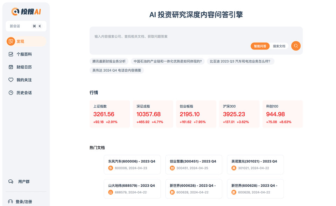Click the 投搜AI logo

point(26,12)
